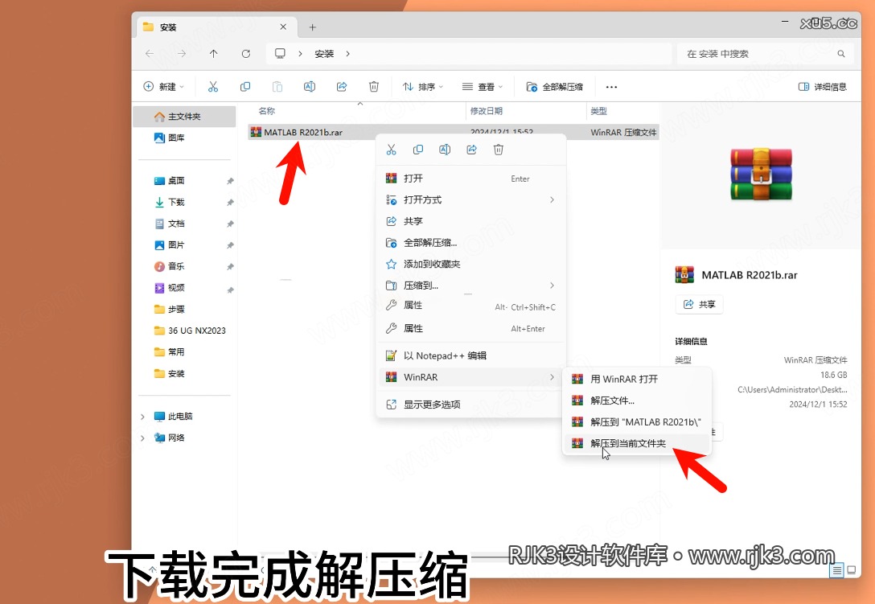Viewport: 875px width, 604px height.
Task: Open the more options ellipsis in the toolbar
Action: coord(611,87)
